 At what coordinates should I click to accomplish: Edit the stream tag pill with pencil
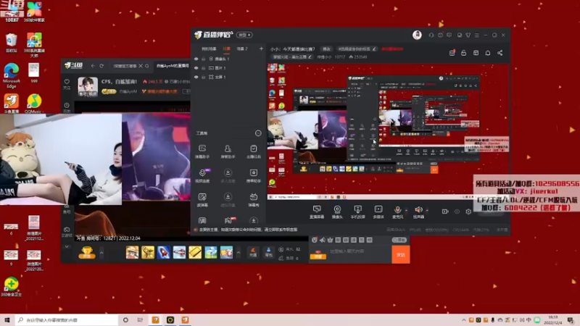coord(357,49)
